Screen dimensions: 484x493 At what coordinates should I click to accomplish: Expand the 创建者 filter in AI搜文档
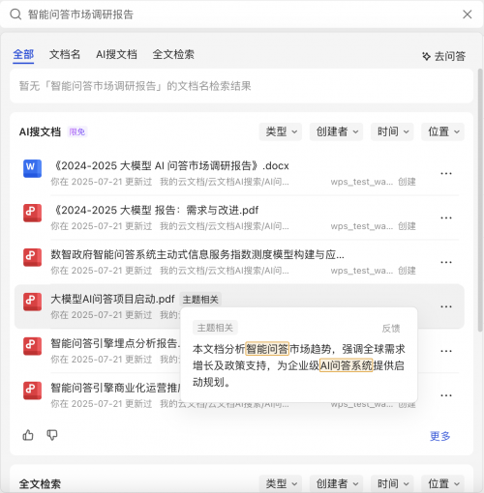(x=336, y=131)
